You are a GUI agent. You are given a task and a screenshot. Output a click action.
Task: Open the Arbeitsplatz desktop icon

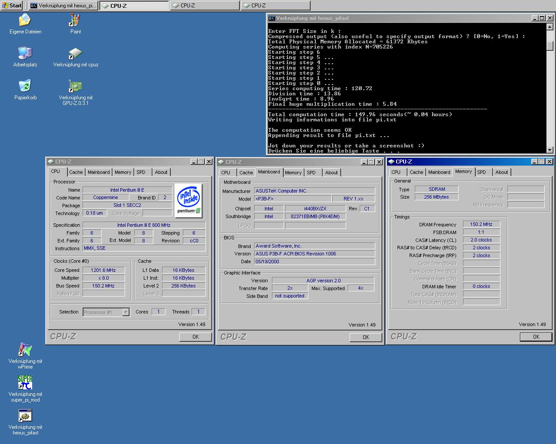tap(25, 53)
